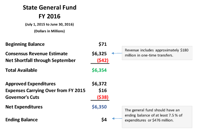The height and width of the screenshot is (131, 197).
Task: Select the Beginning Balance label
Action: tap(25, 44)
